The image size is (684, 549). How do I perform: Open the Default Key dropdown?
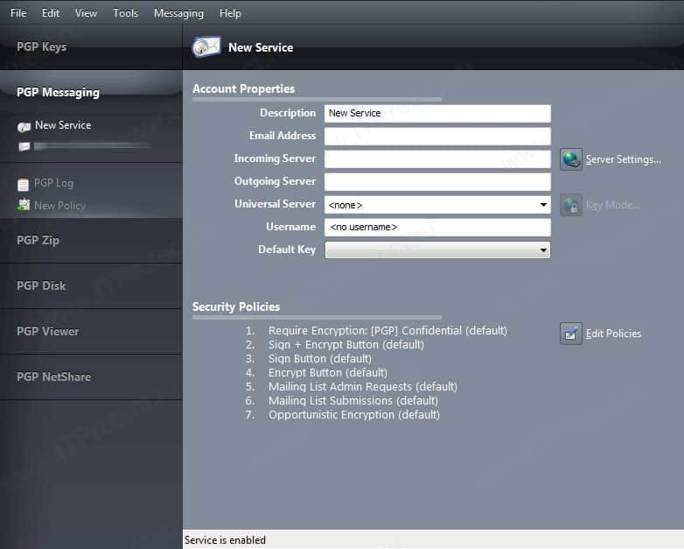(x=437, y=250)
